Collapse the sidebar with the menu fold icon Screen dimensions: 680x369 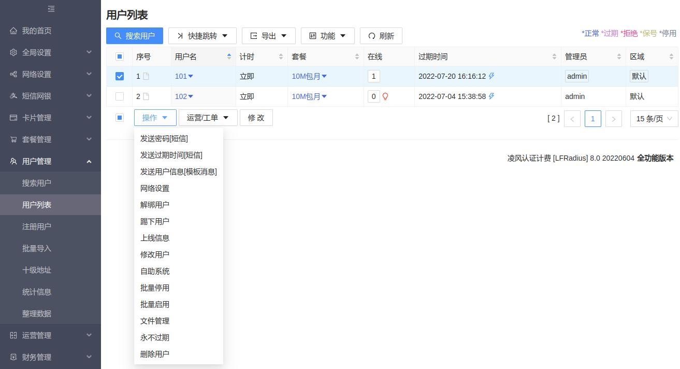[x=51, y=9]
